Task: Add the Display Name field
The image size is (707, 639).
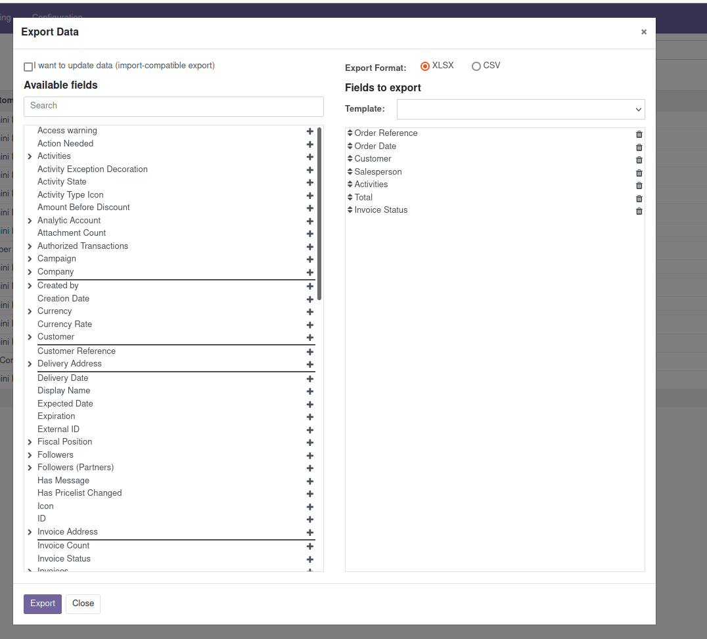Action: point(309,391)
